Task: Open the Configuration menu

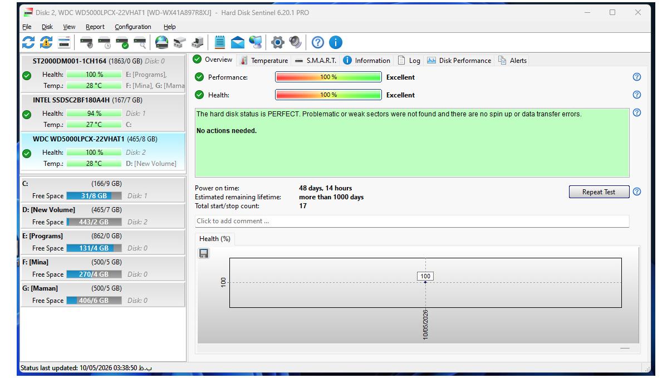Action: click(x=133, y=27)
